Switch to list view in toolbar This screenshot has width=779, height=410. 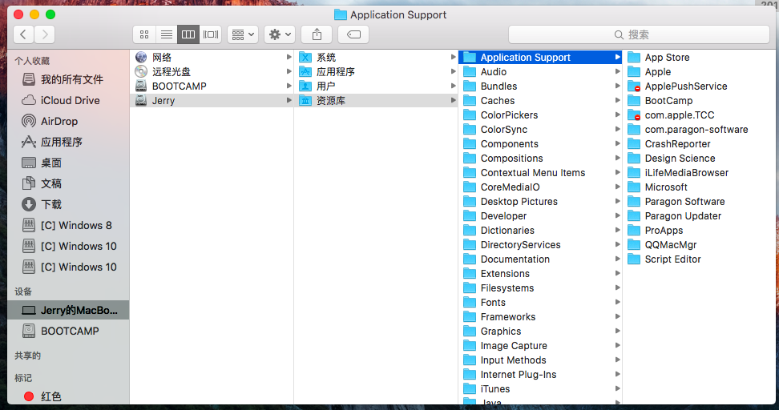coord(167,34)
